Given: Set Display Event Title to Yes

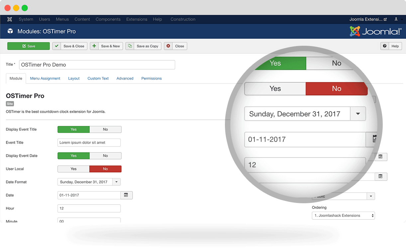Looking at the screenshot, I should [73, 129].
